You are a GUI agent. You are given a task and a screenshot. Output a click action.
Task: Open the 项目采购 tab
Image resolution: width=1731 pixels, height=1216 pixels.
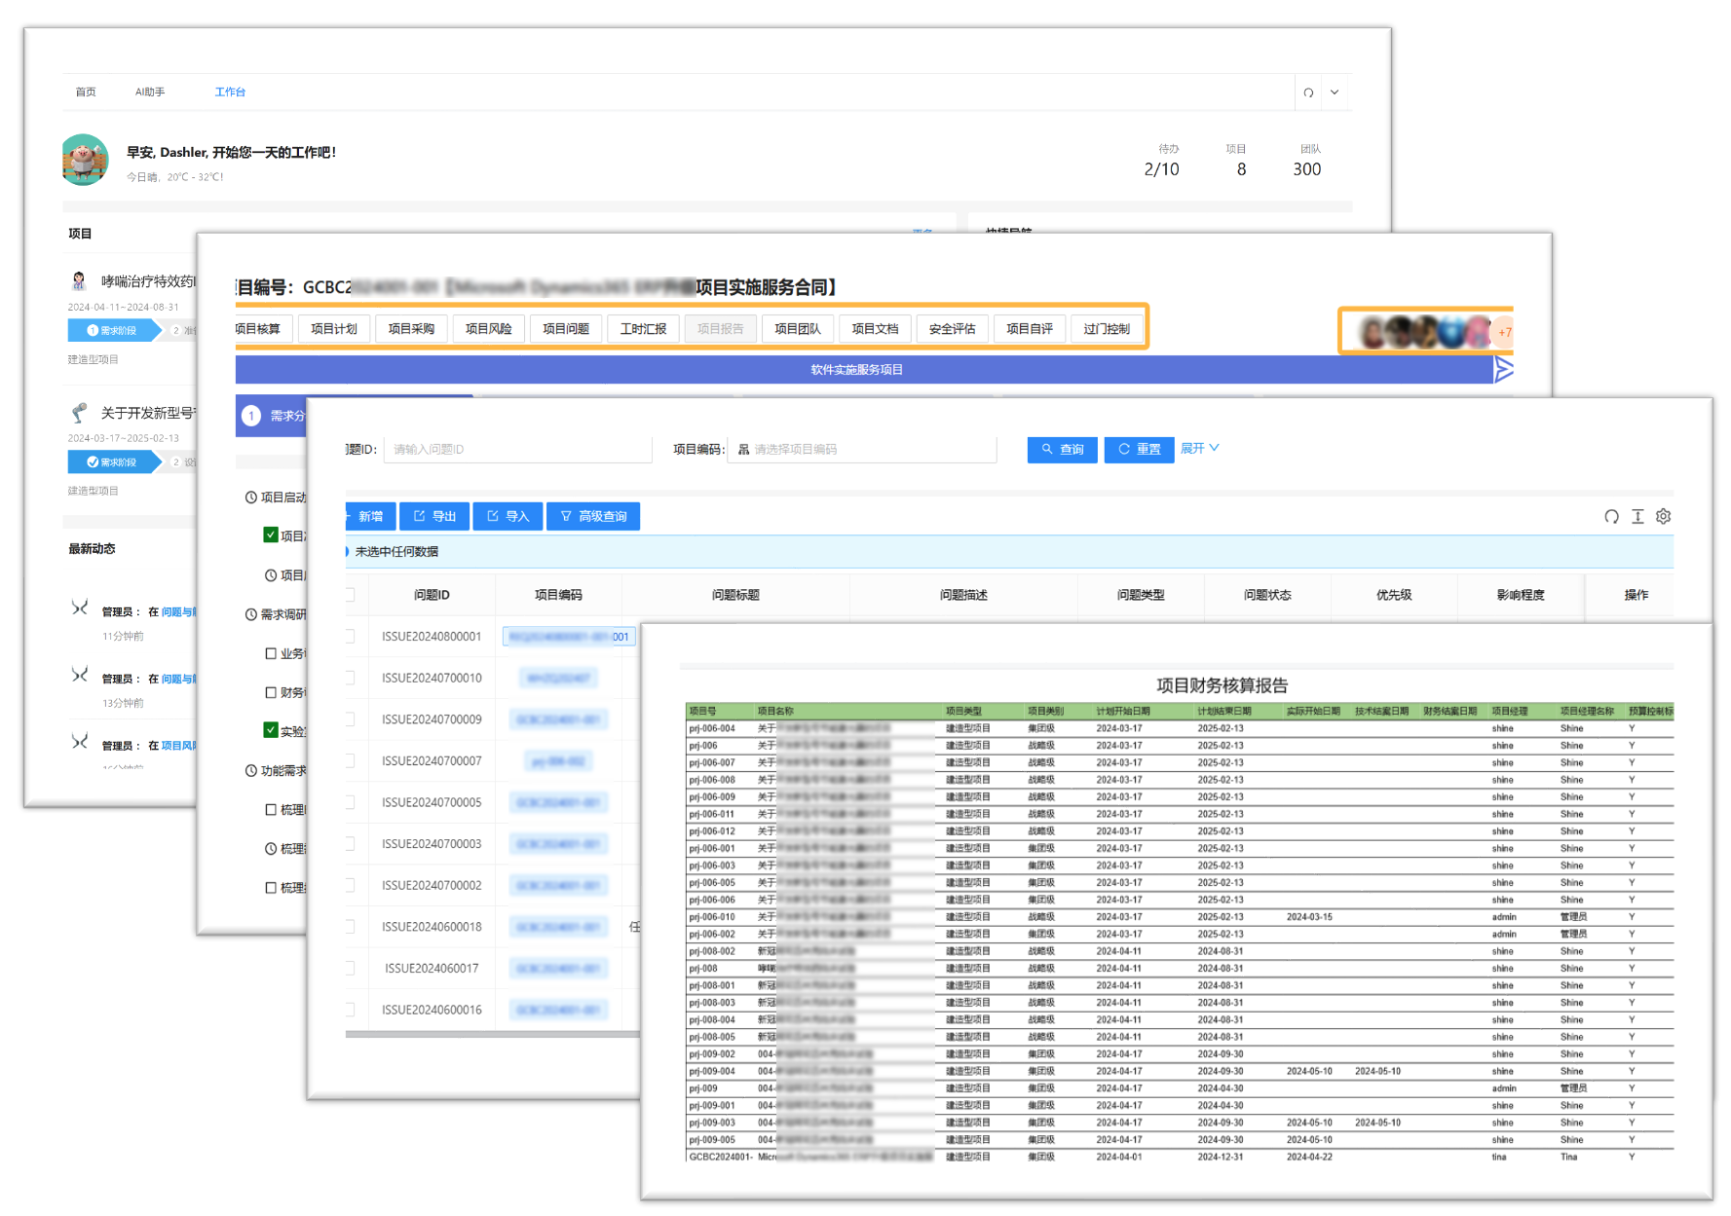click(412, 329)
